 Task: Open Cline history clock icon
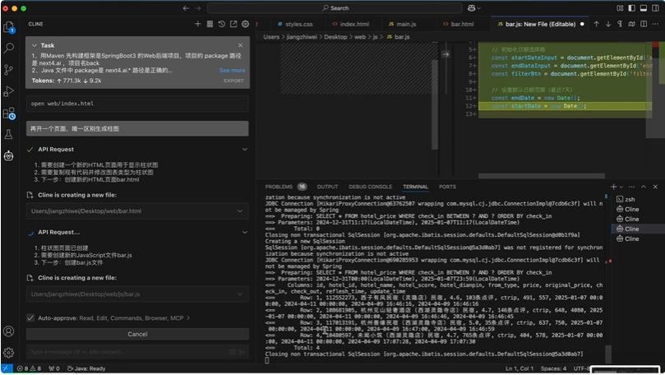(221, 24)
